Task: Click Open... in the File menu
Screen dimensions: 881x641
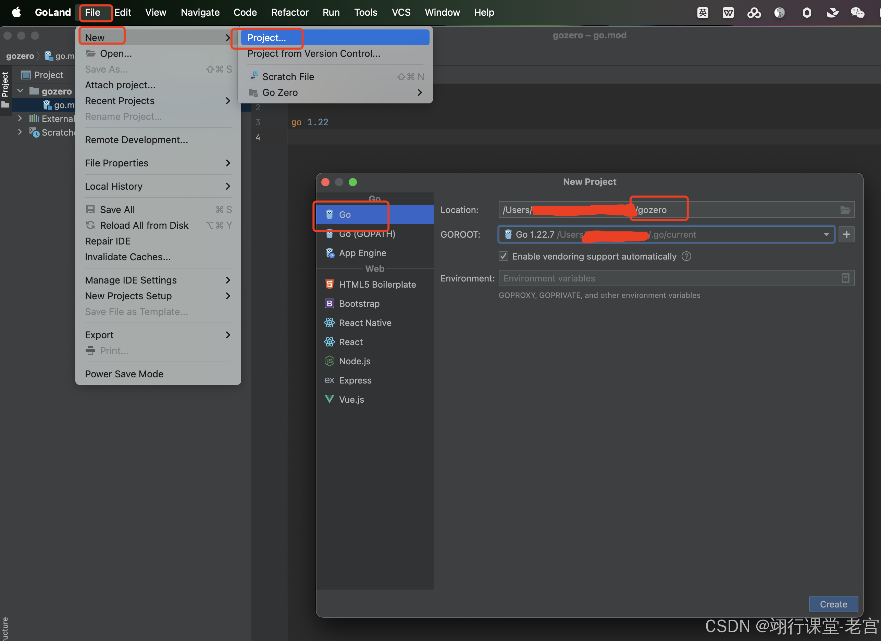Action: [158, 53]
